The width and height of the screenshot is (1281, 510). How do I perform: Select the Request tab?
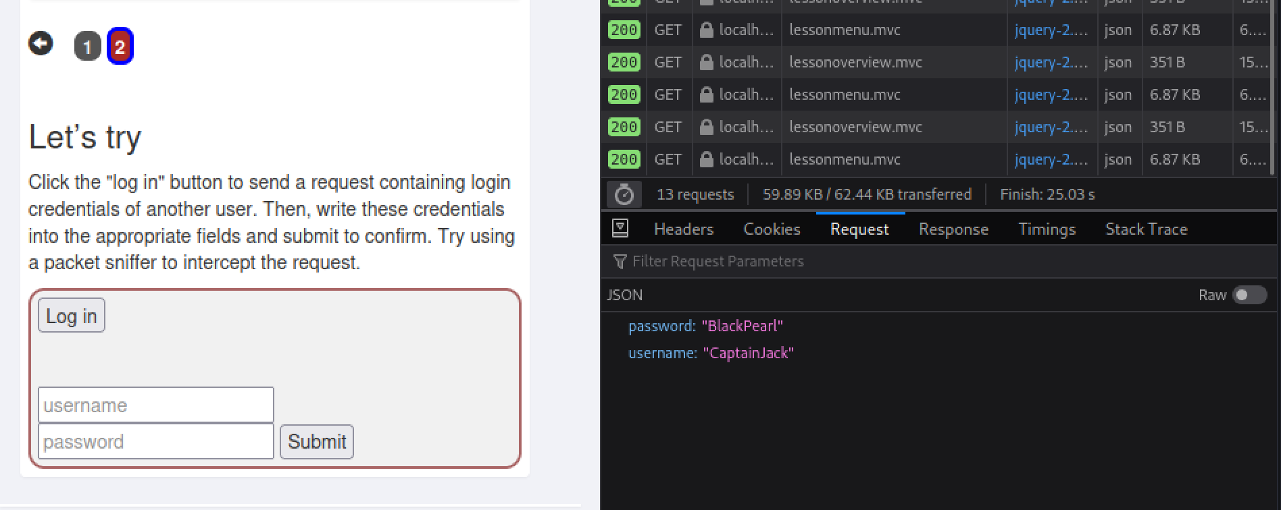(x=859, y=229)
